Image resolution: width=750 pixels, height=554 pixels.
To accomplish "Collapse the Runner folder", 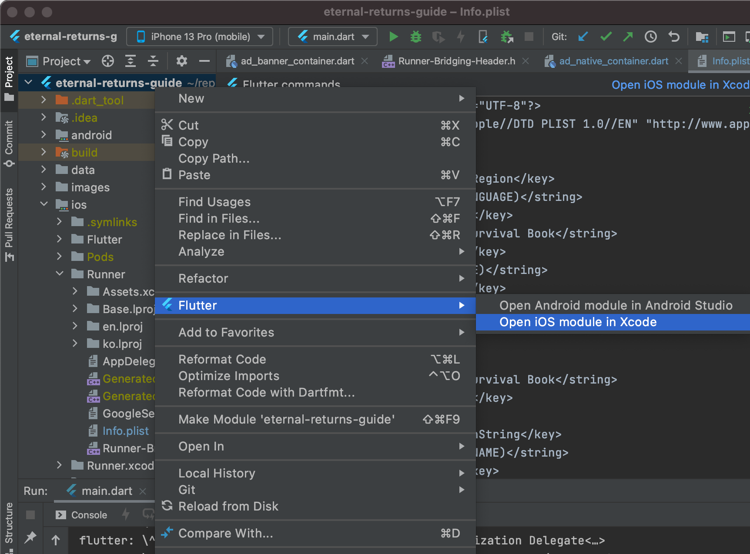I will click(x=60, y=274).
